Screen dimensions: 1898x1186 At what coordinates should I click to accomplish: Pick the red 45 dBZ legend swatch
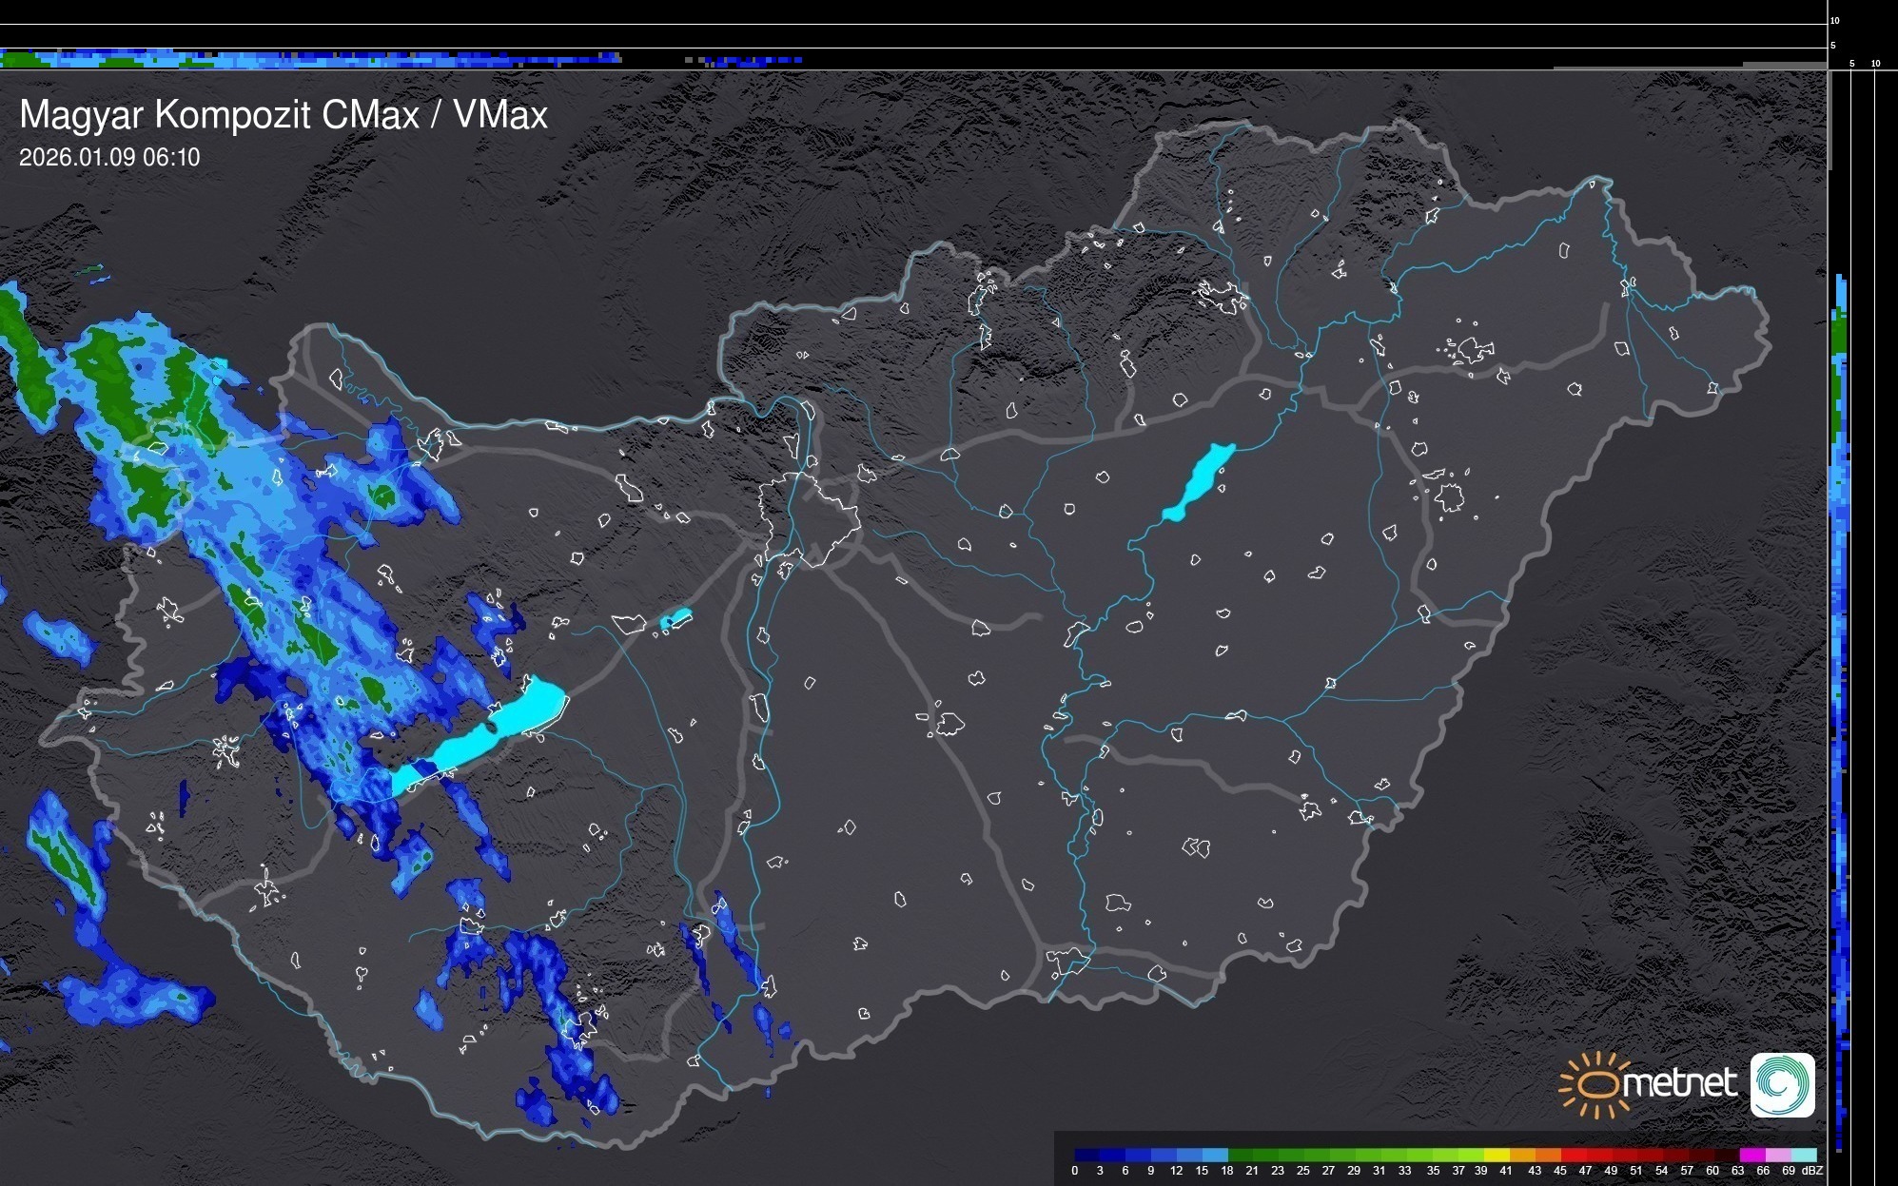(1573, 1156)
